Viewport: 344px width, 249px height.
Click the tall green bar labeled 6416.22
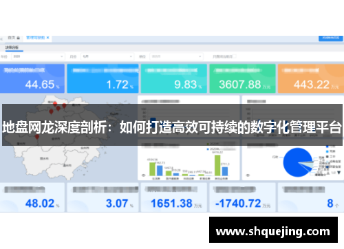coord(217,165)
